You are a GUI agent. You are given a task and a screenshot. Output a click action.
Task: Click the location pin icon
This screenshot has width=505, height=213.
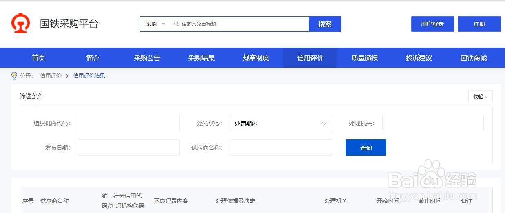click(x=14, y=76)
